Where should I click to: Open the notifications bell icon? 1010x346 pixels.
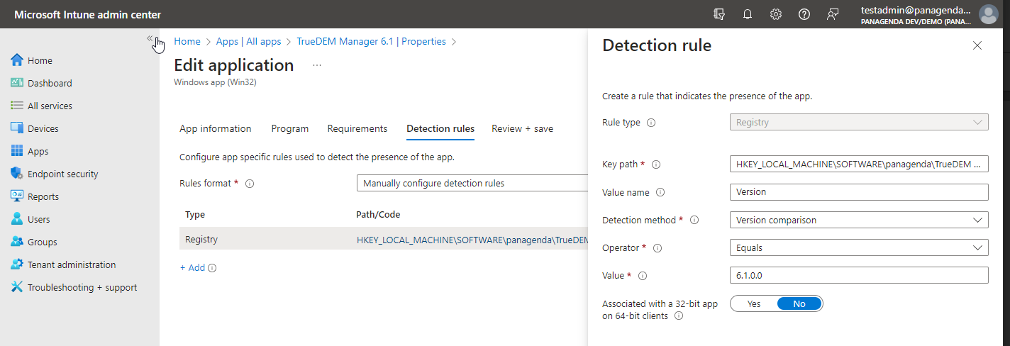point(748,14)
